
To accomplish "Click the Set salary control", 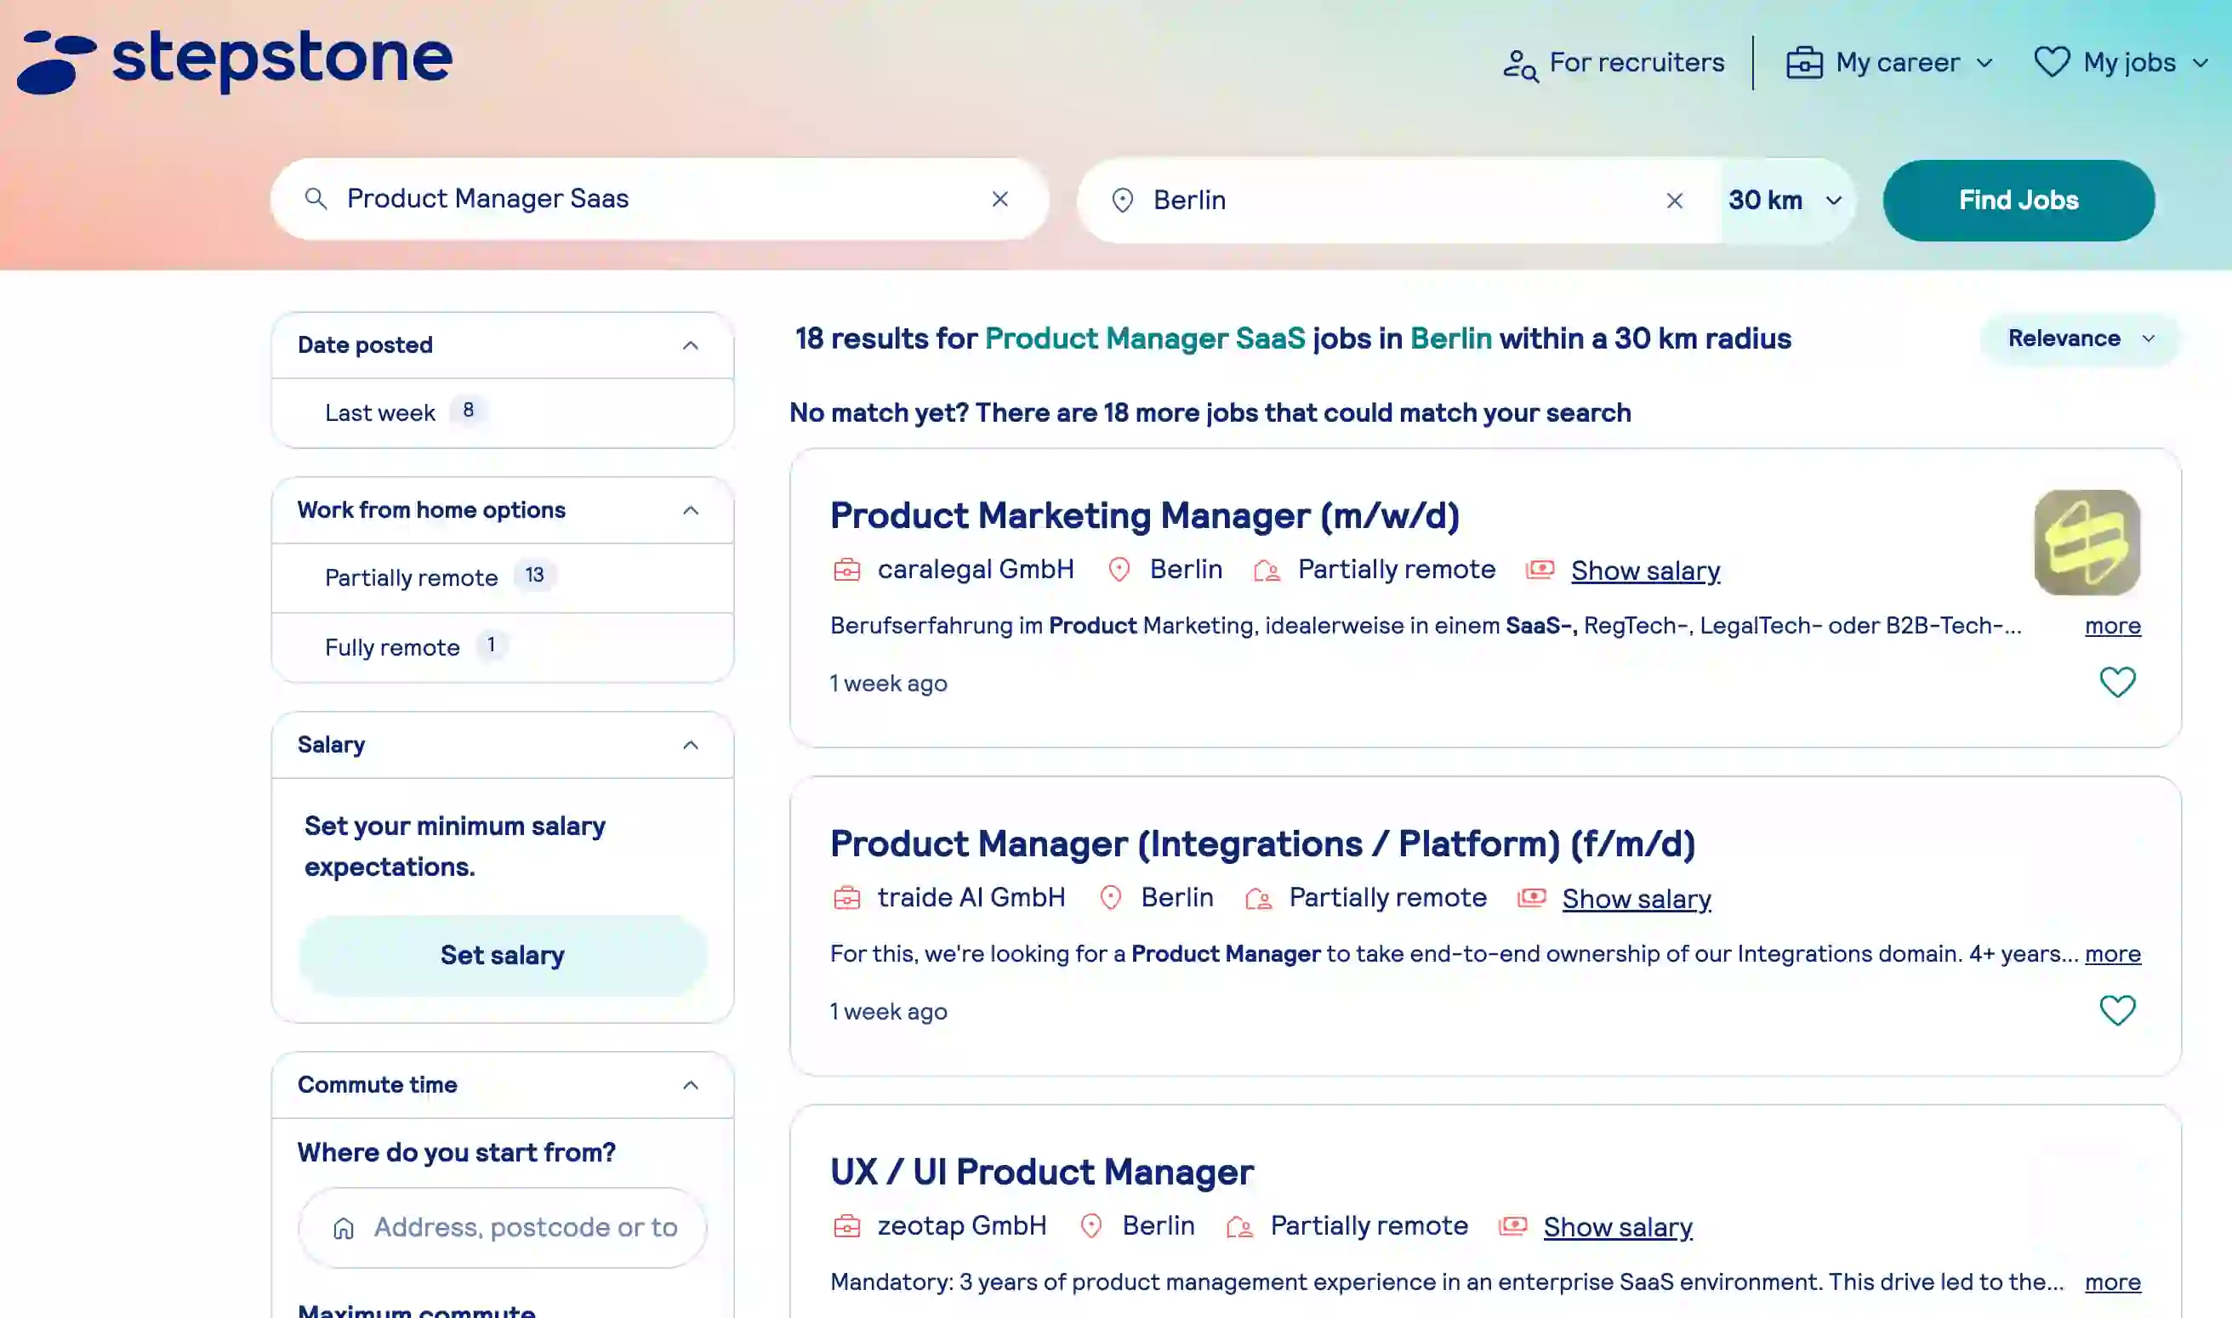I will click(x=502, y=954).
